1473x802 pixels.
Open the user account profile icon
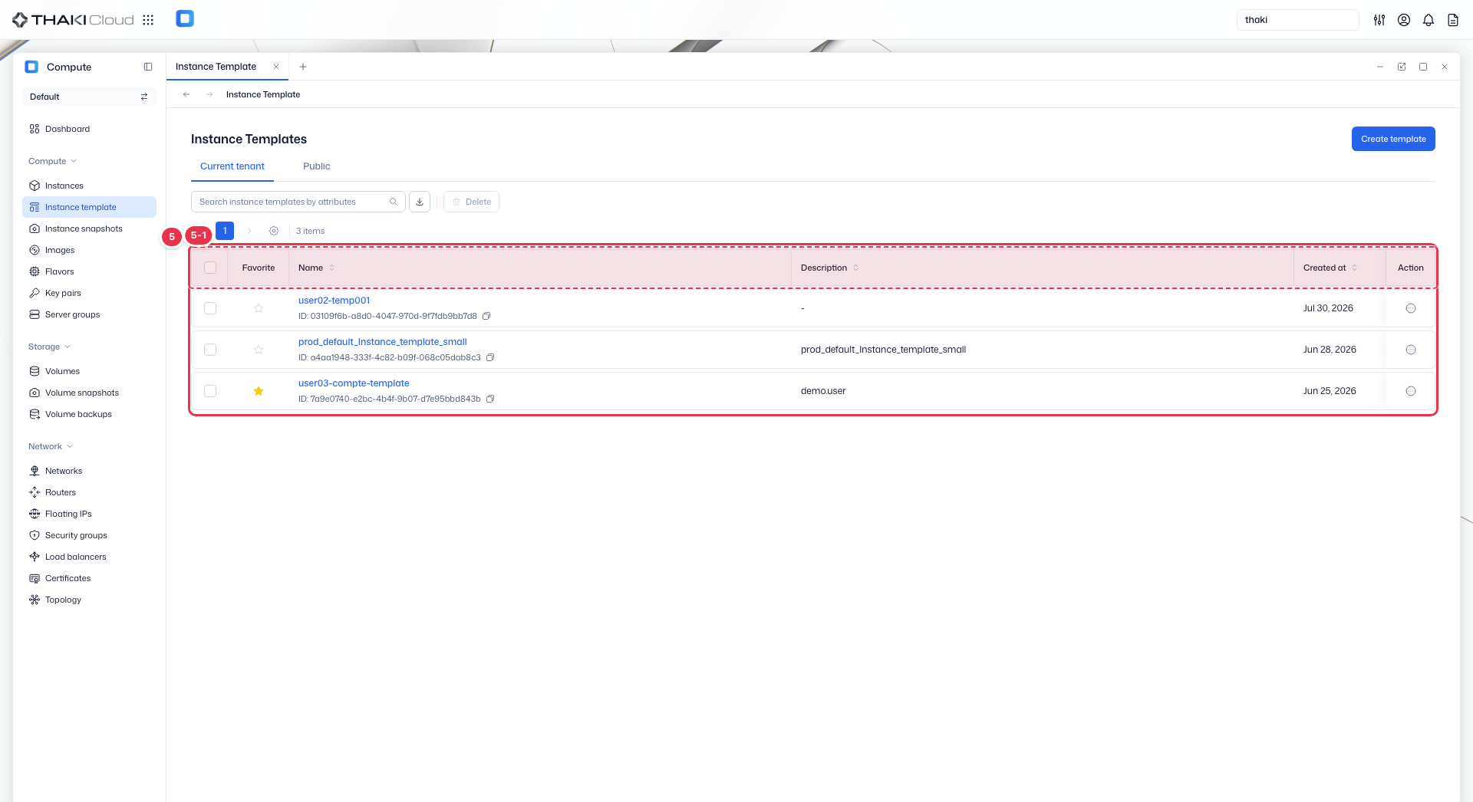(x=1404, y=20)
